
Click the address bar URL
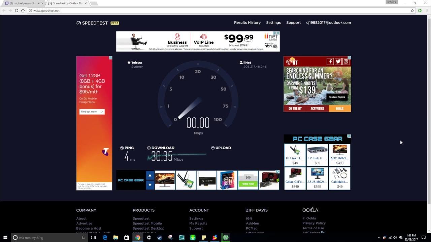tap(46, 10)
